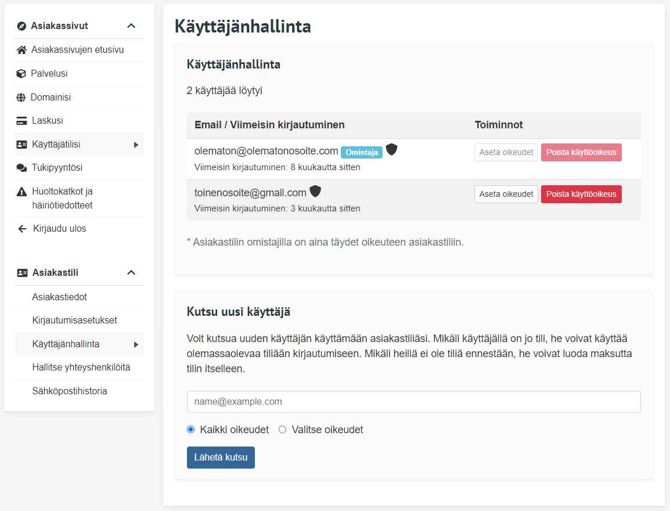
Task: Collapse the Asiakassivut section chevron
Action: coord(131,26)
